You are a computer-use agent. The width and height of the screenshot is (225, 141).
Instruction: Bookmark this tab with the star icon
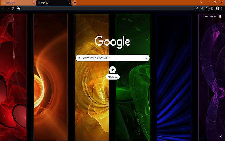click(x=207, y=8)
